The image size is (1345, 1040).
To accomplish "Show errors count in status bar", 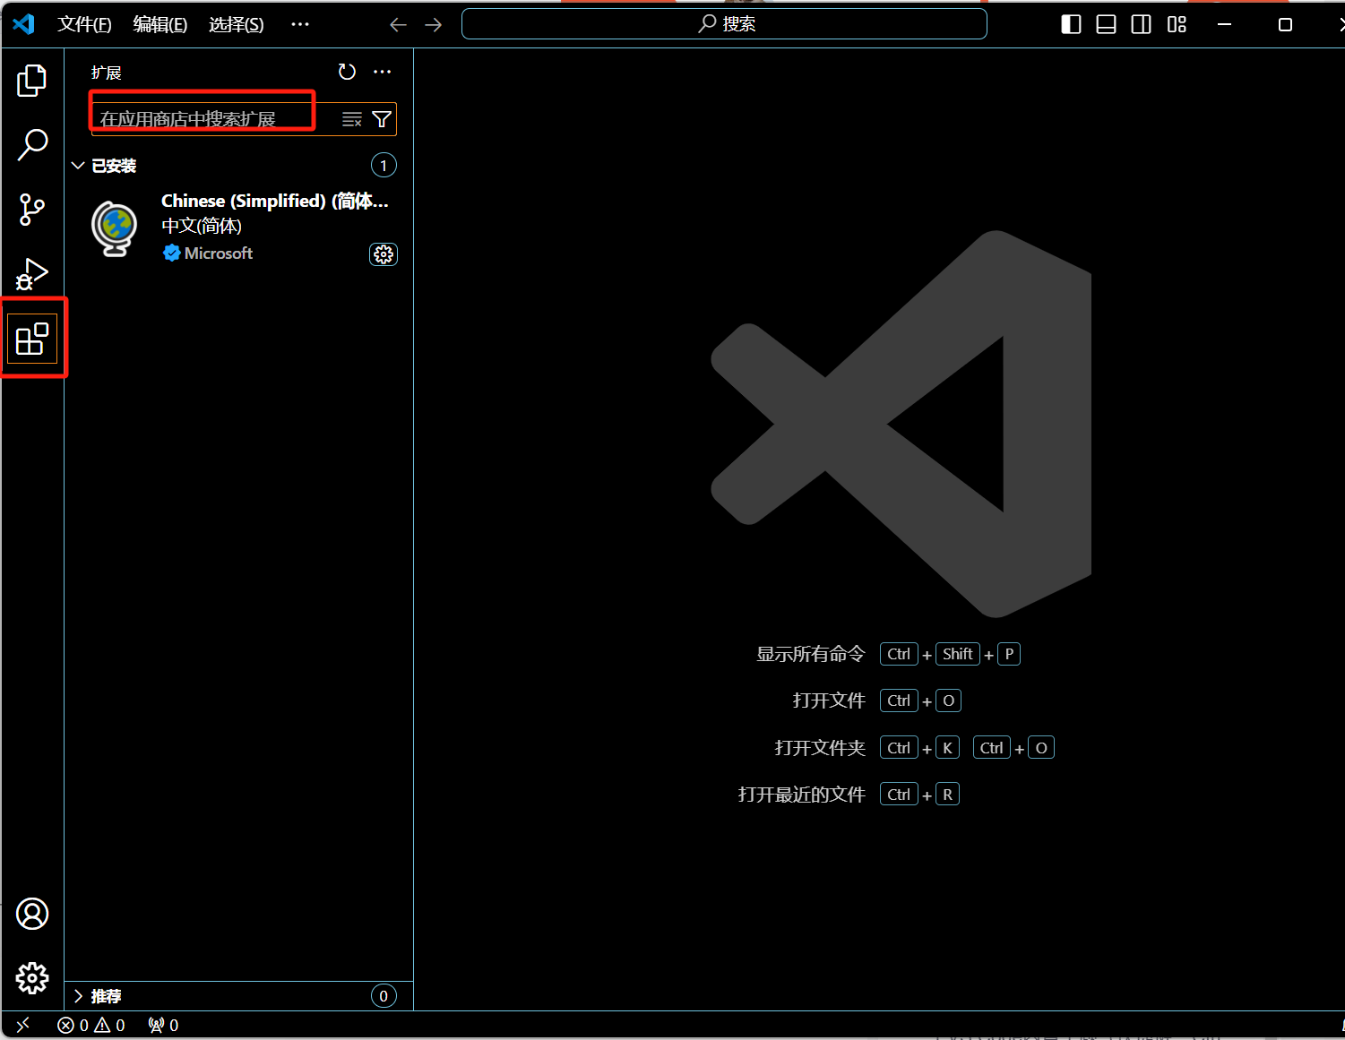I will click(73, 1025).
